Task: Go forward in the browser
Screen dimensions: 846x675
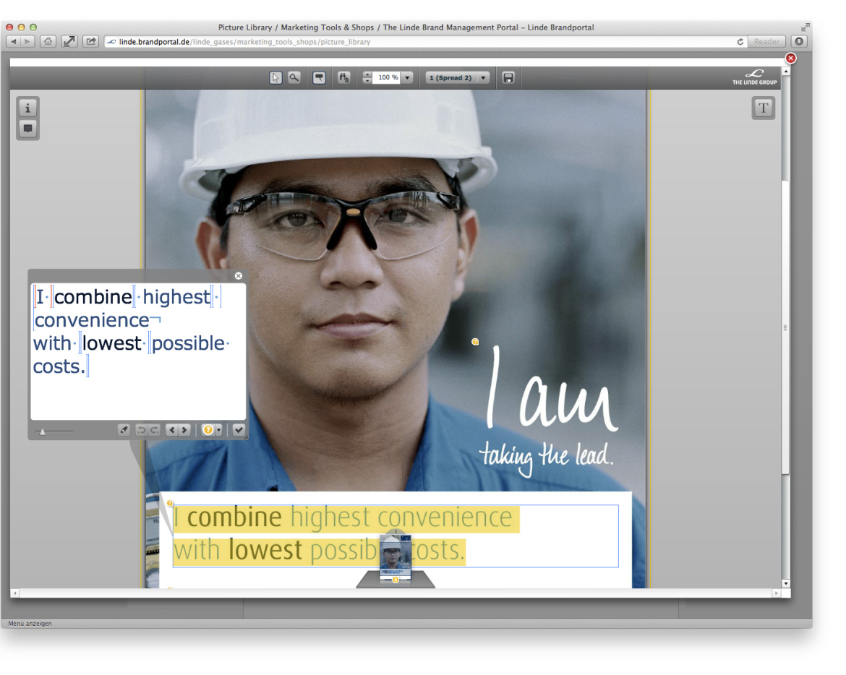Action: click(x=27, y=41)
